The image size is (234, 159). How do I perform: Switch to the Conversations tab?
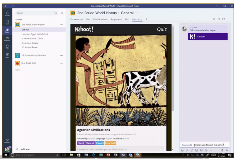tap(77, 19)
